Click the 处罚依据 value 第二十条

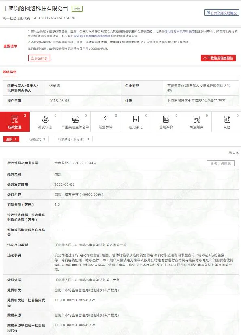[87, 280]
